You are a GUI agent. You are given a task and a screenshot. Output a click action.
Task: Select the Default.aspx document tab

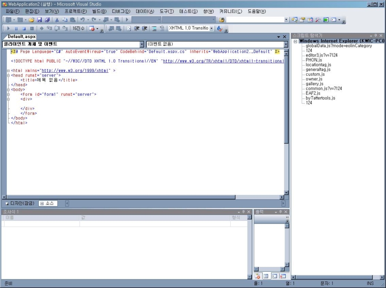(21, 37)
